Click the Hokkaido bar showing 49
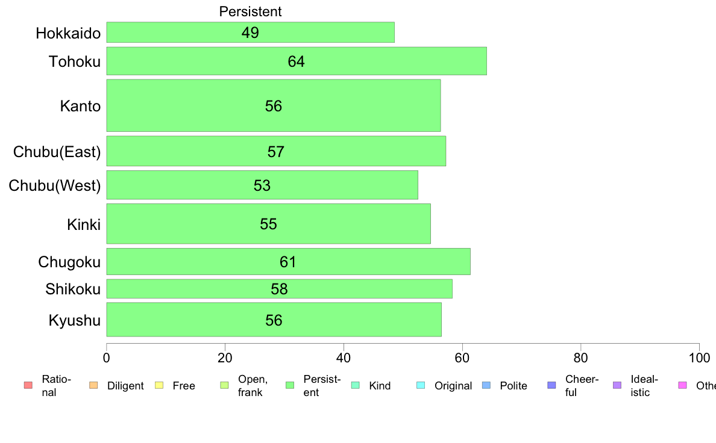The width and height of the screenshot is (716, 443). [250, 33]
